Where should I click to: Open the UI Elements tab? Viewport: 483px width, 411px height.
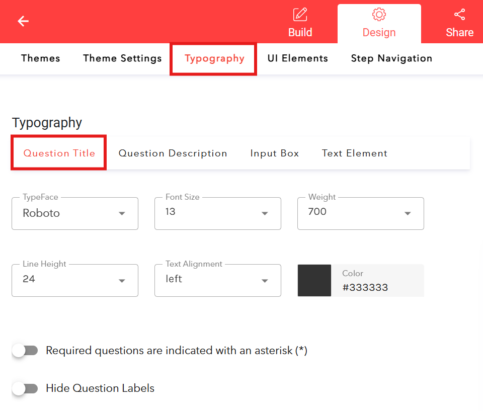[297, 58]
